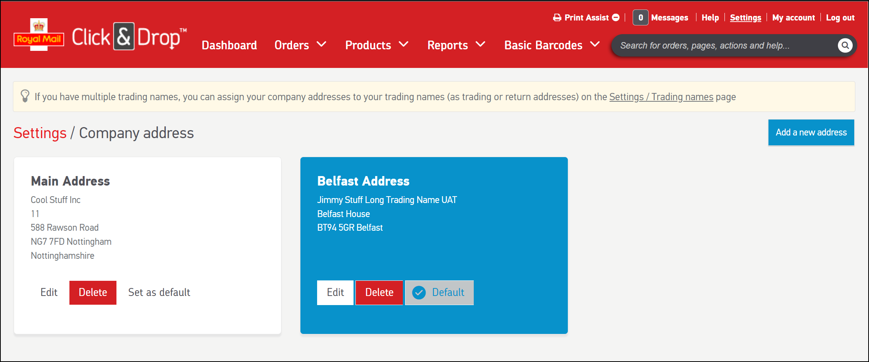Open the Basic Barcodes dropdown
This screenshot has width=869, height=362.
(x=552, y=45)
